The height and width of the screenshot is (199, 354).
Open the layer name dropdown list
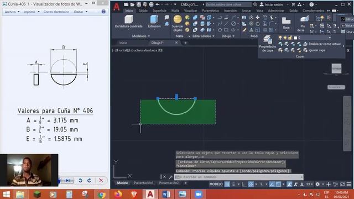pyautogui.click(x=330, y=38)
